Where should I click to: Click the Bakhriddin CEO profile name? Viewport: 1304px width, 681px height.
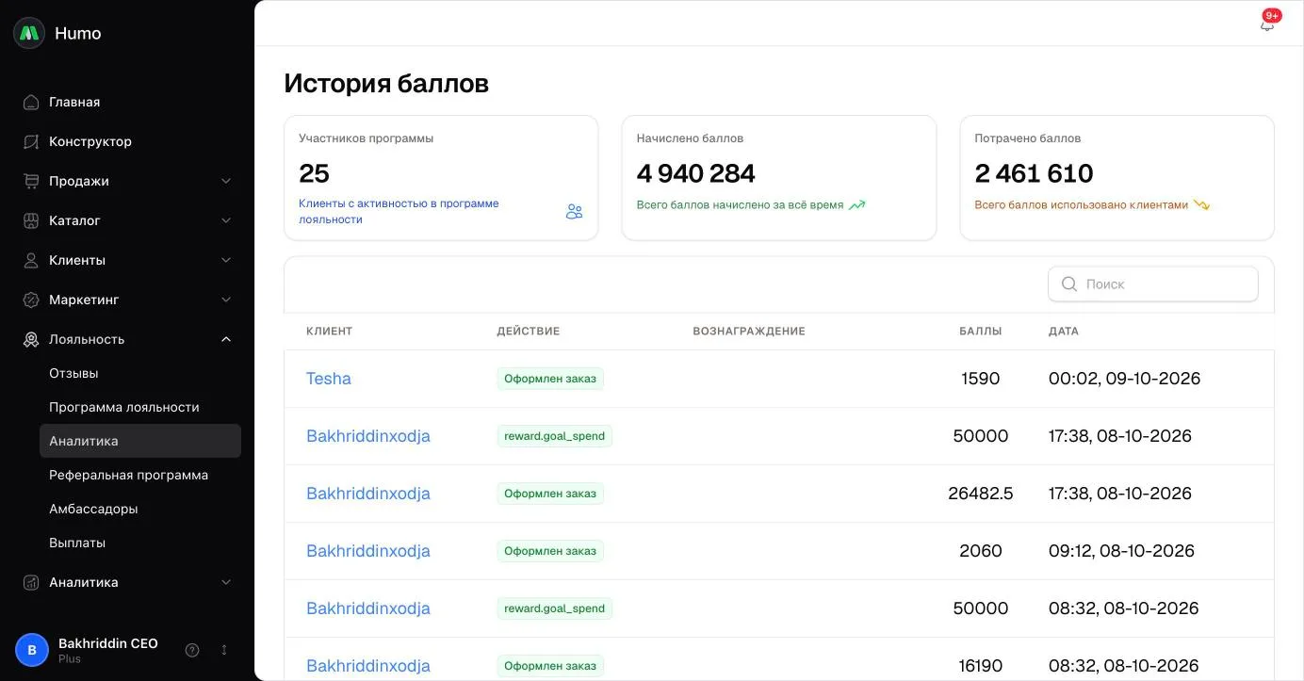coord(108,643)
